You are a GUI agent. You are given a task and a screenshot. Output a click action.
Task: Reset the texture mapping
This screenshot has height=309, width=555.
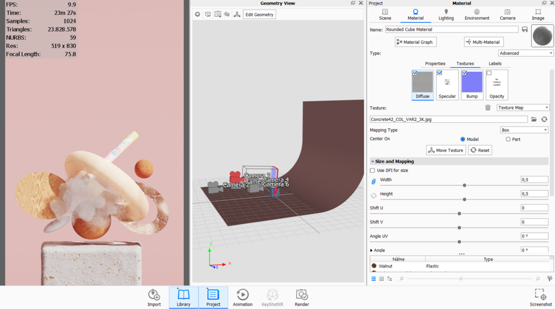pyautogui.click(x=480, y=150)
